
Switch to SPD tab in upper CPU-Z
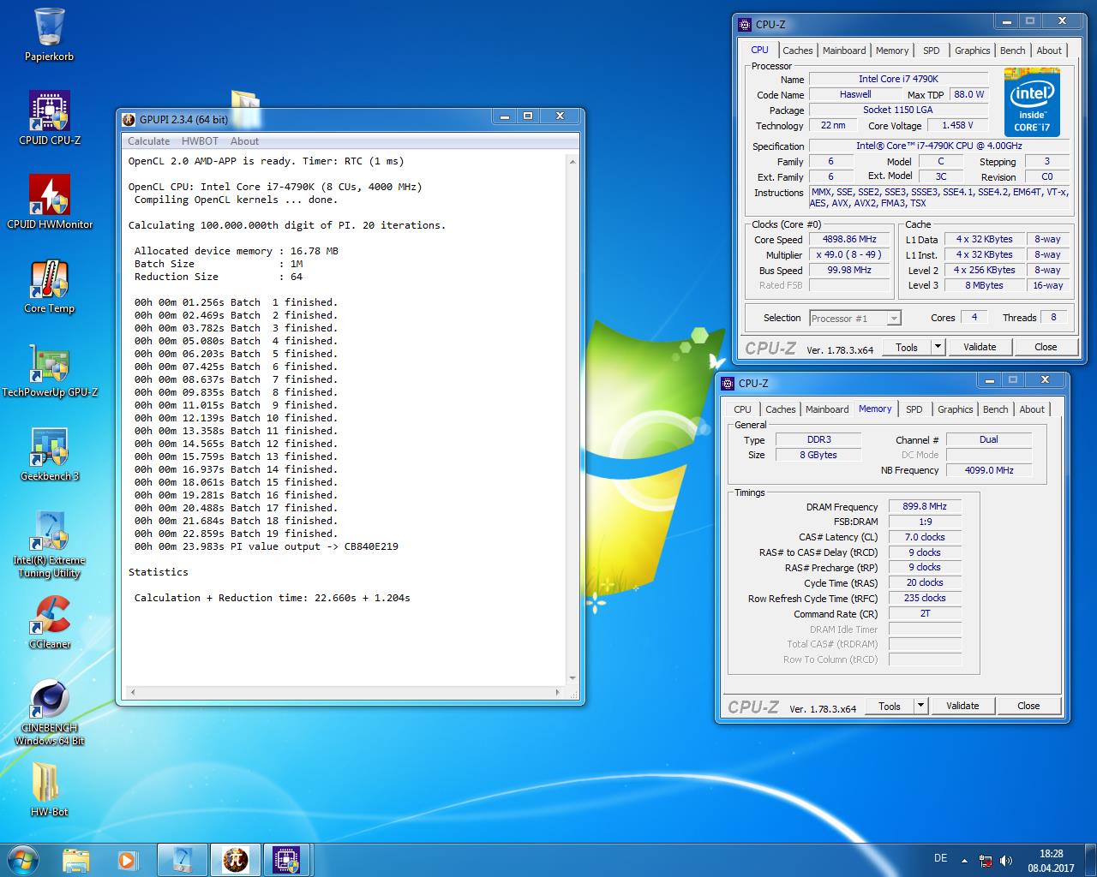932,51
